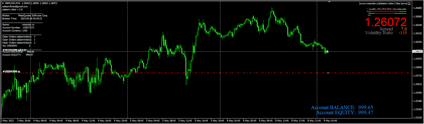Click the 'Open Orders saleemirobot3' line

click(x=19, y=43)
